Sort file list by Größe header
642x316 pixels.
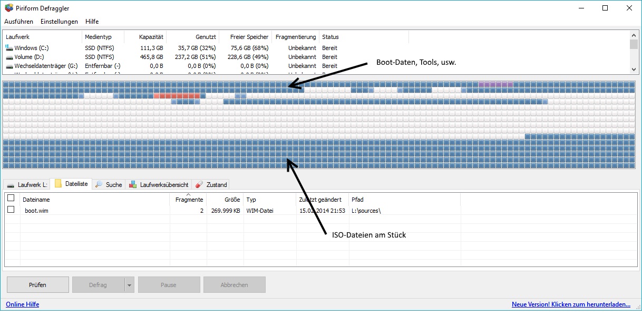(x=225, y=200)
